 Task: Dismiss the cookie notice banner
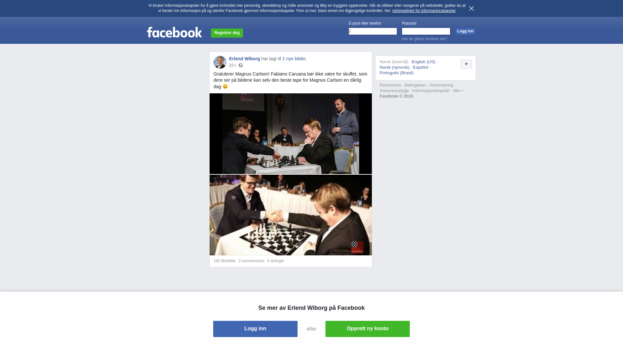pos(471,8)
